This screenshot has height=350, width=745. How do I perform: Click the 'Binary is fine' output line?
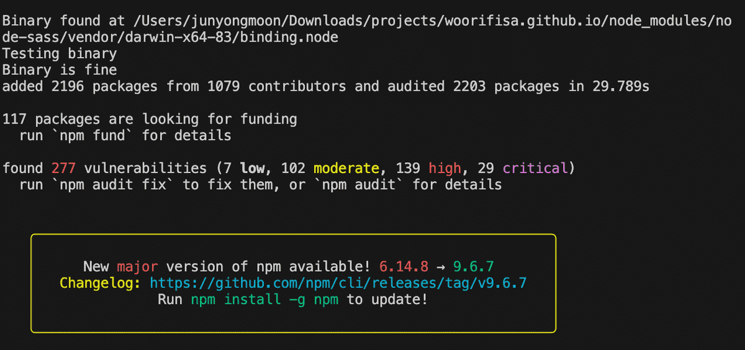pos(60,70)
